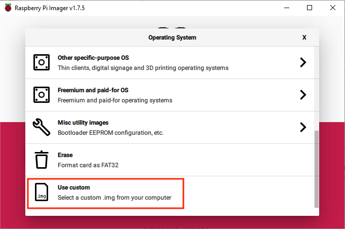Click "Format card as FAT32" description

(x=88, y=165)
